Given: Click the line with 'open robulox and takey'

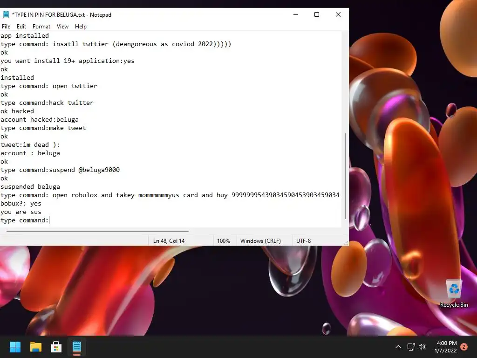Looking at the screenshot, I should [170, 195].
